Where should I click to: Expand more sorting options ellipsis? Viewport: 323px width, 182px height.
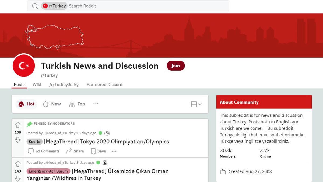tap(96, 104)
